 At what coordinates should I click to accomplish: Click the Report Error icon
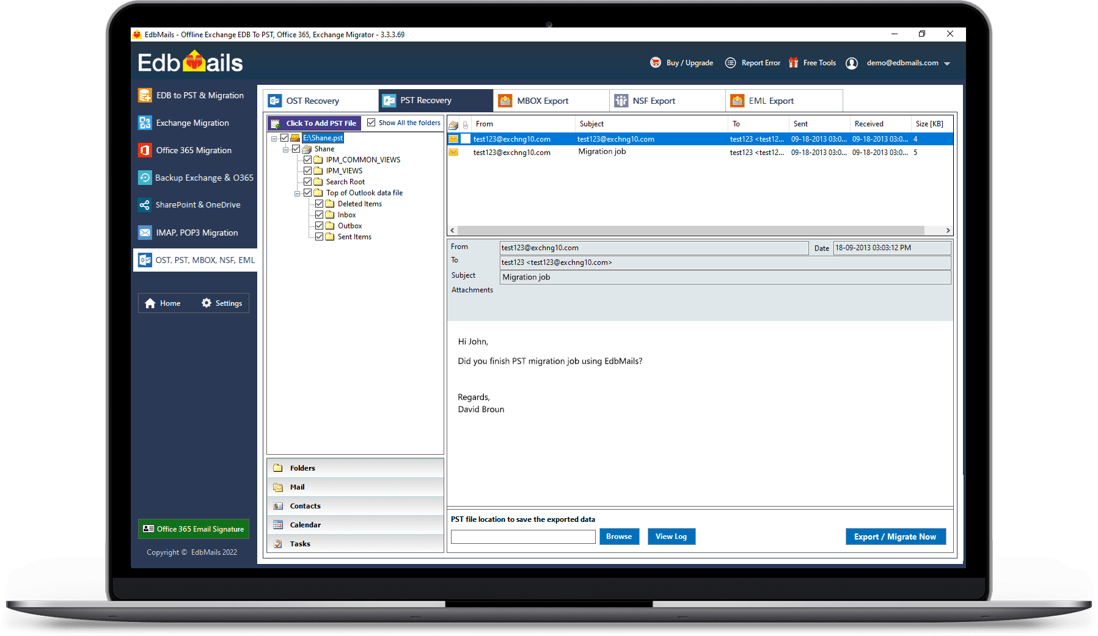click(x=730, y=62)
